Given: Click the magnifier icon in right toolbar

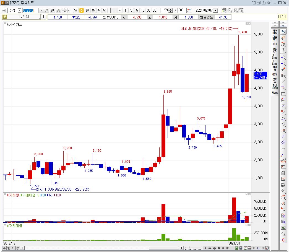Looking at the screenshot, I should tap(283, 234).
